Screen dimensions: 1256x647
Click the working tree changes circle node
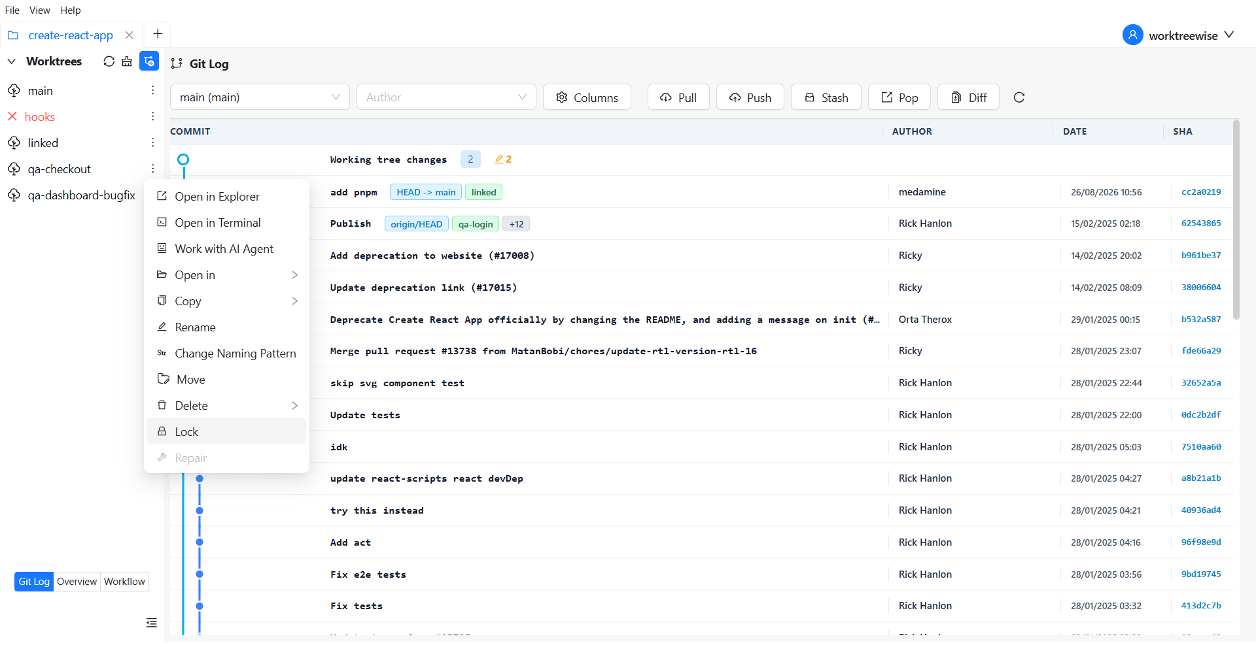[x=184, y=159]
